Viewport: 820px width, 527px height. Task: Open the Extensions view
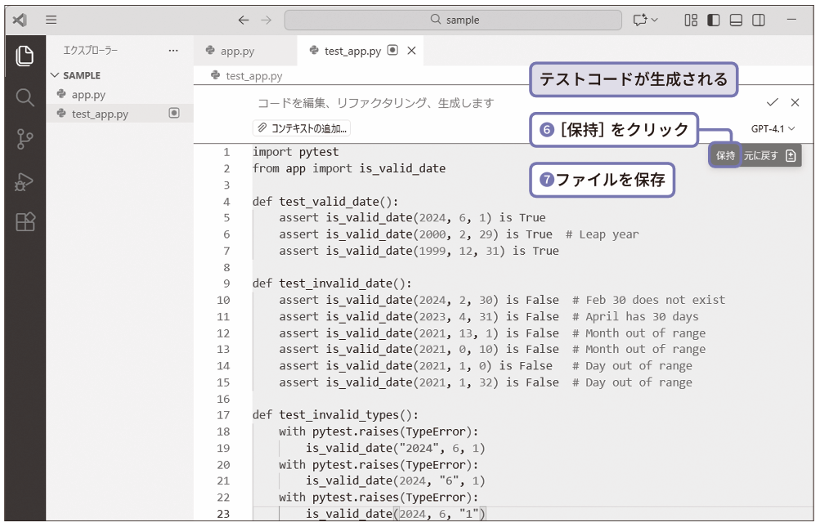click(x=25, y=222)
